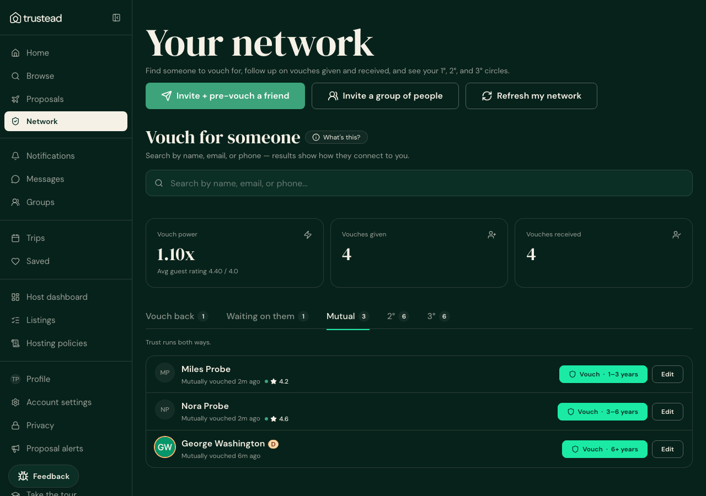The width and height of the screenshot is (706, 496).
Task: Open Hosting policies in the sidebar
Action: point(66,343)
